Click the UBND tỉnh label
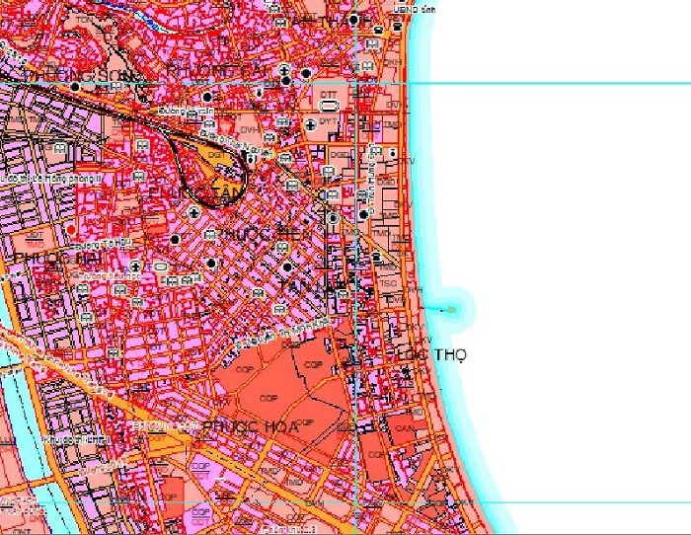Viewport: 691px width, 535px height. coord(414,8)
